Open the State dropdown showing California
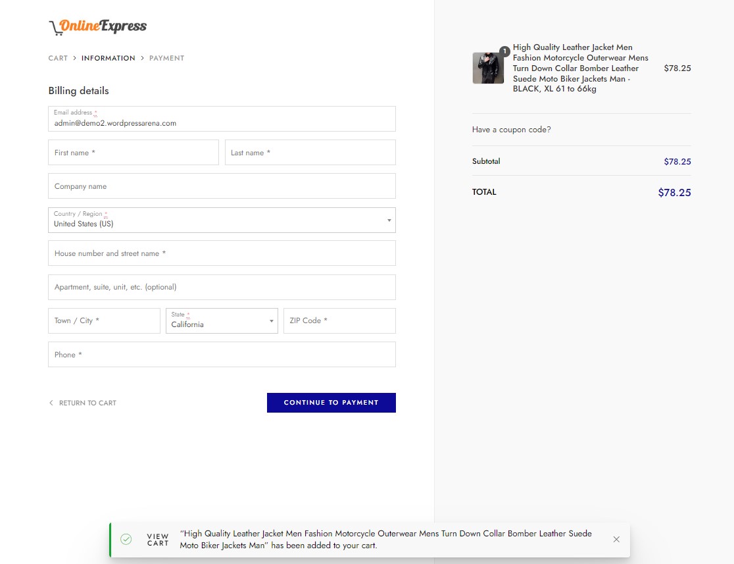 pos(222,321)
